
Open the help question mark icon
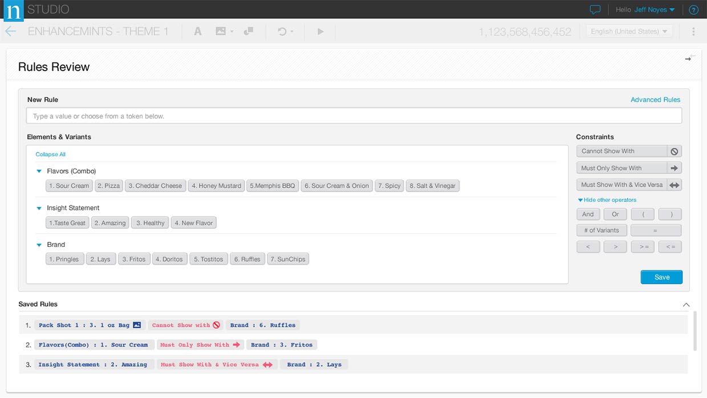coord(693,10)
